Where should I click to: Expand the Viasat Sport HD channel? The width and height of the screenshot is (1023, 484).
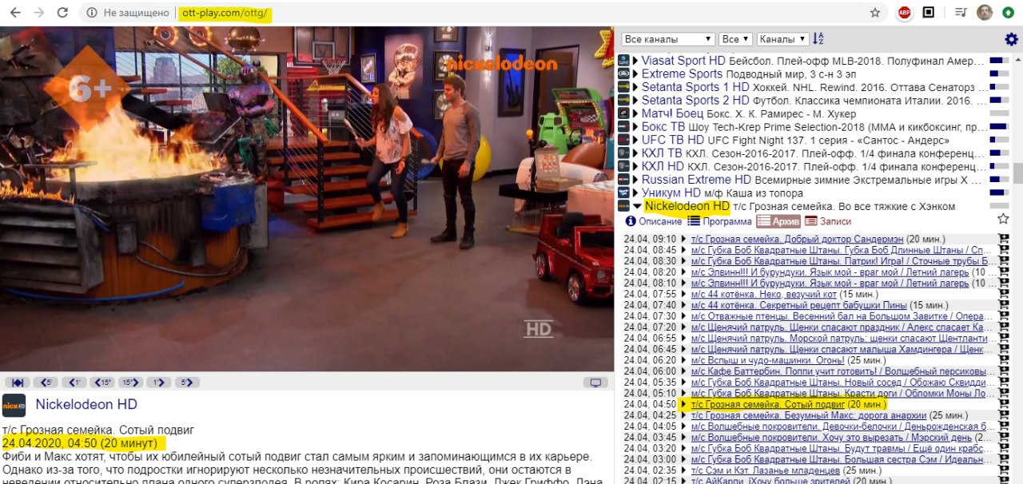click(636, 61)
